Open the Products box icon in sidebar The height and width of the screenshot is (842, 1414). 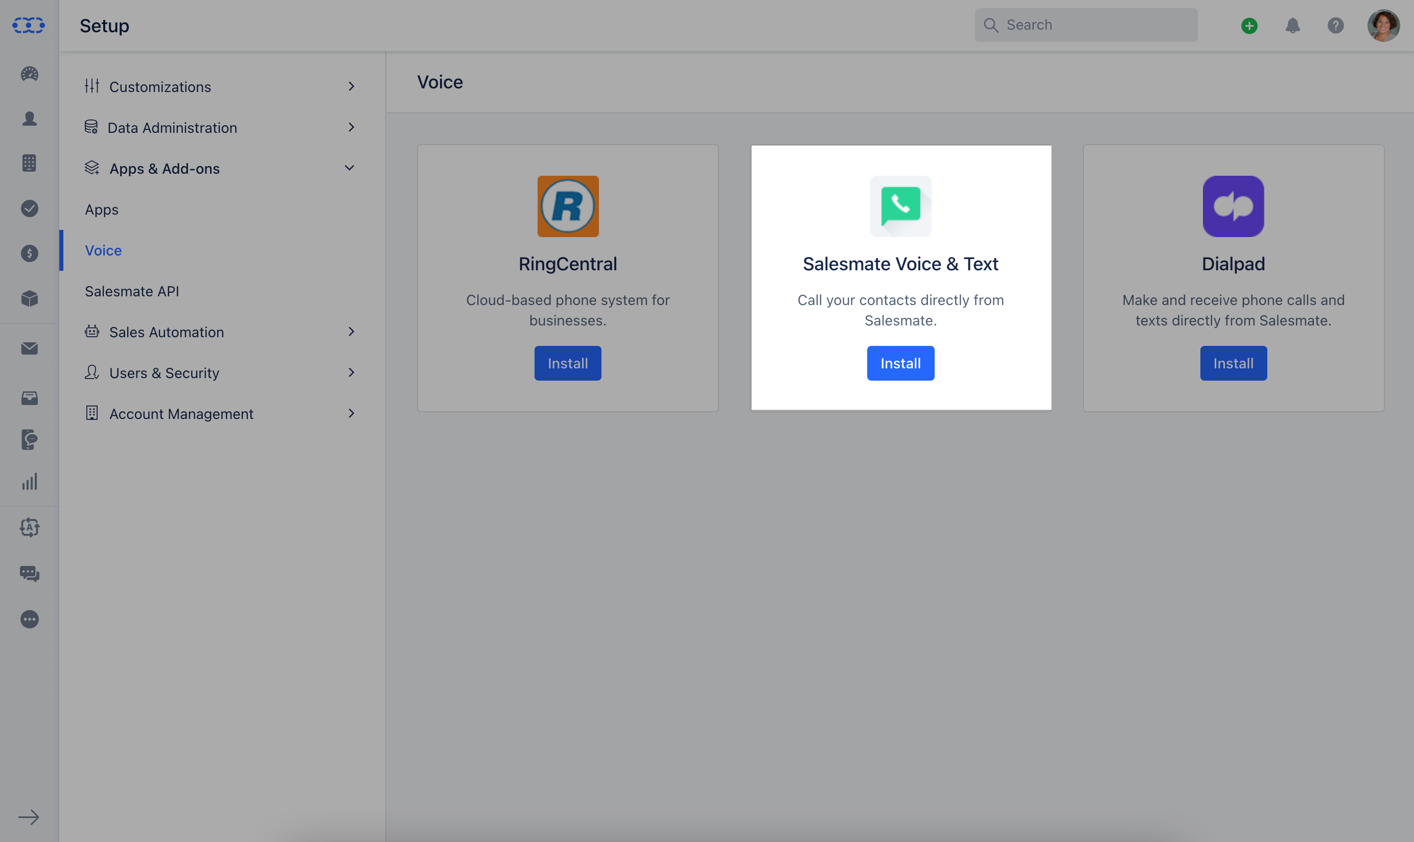pyautogui.click(x=30, y=298)
